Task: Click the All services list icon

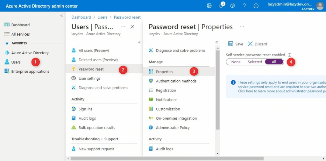Action: tap(7, 34)
